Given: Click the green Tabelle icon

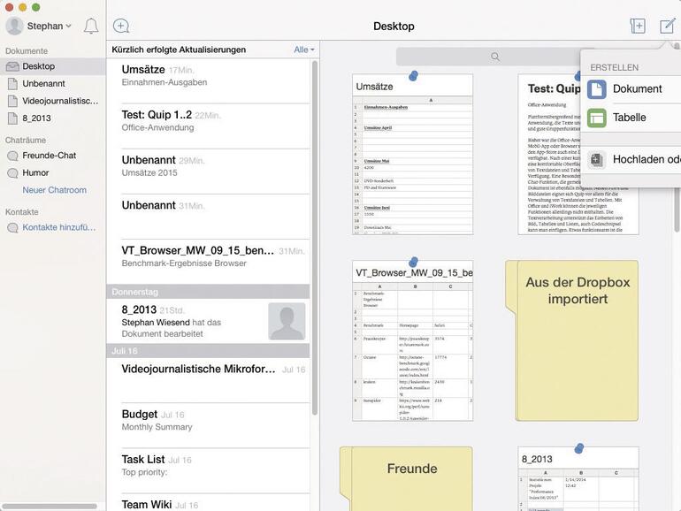Looking at the screenshot, I should [x=597, y=118].
